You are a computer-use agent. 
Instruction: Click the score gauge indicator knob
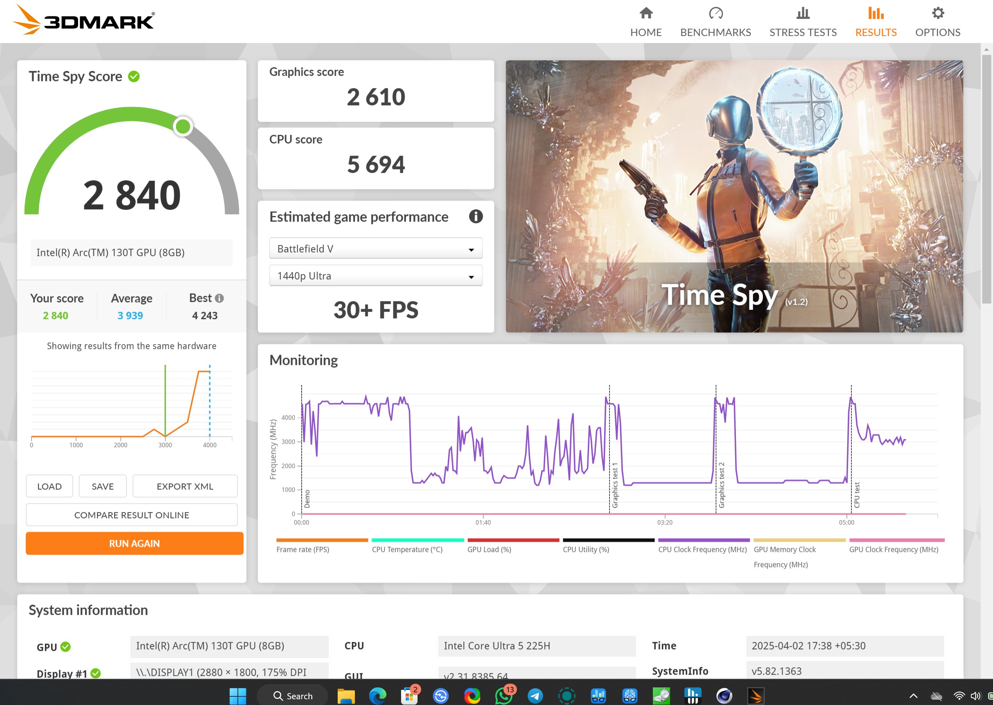click(x=183, y=126)
